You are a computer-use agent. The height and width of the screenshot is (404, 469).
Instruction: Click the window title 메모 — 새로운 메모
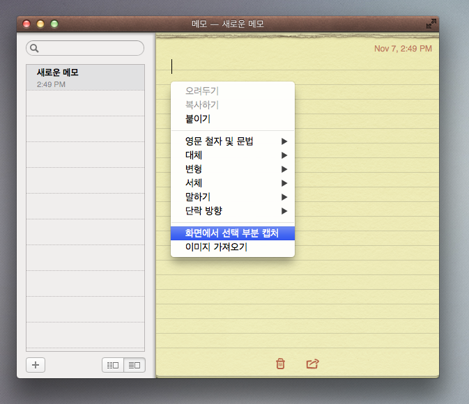[228, 24]
